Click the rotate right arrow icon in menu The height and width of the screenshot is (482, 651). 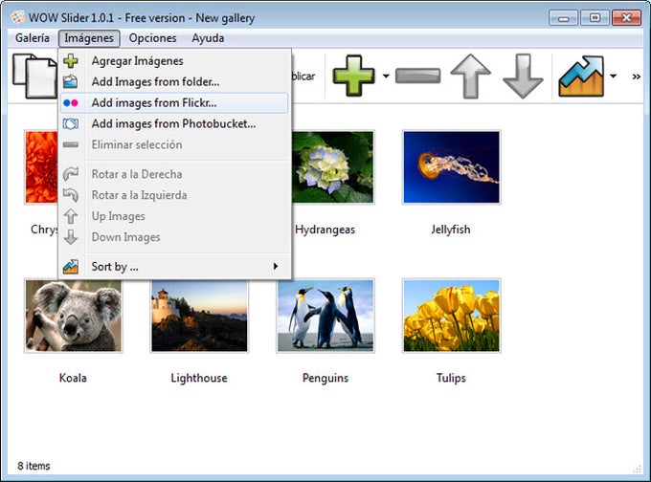point(71,174)
